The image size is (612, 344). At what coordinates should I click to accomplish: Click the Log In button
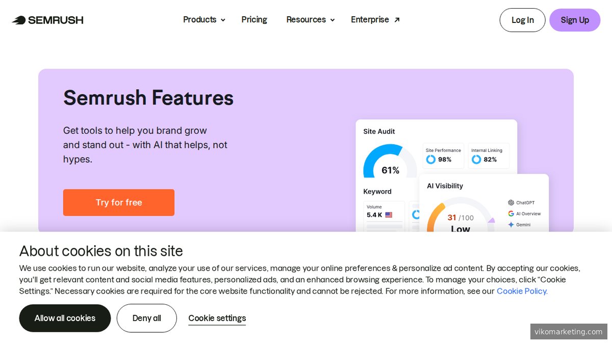pos(522,20)
